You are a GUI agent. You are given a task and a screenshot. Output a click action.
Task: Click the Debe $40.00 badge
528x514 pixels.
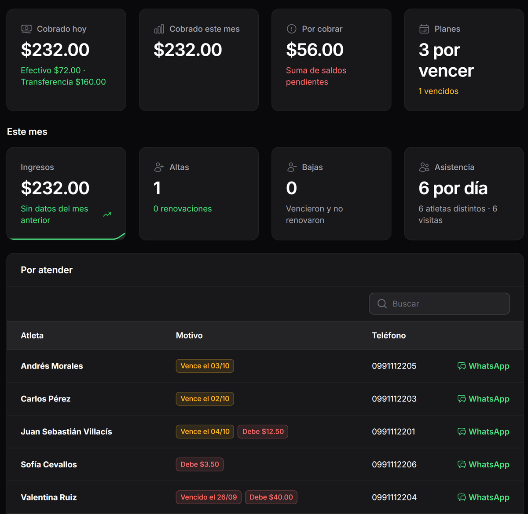tap(271, 497)
